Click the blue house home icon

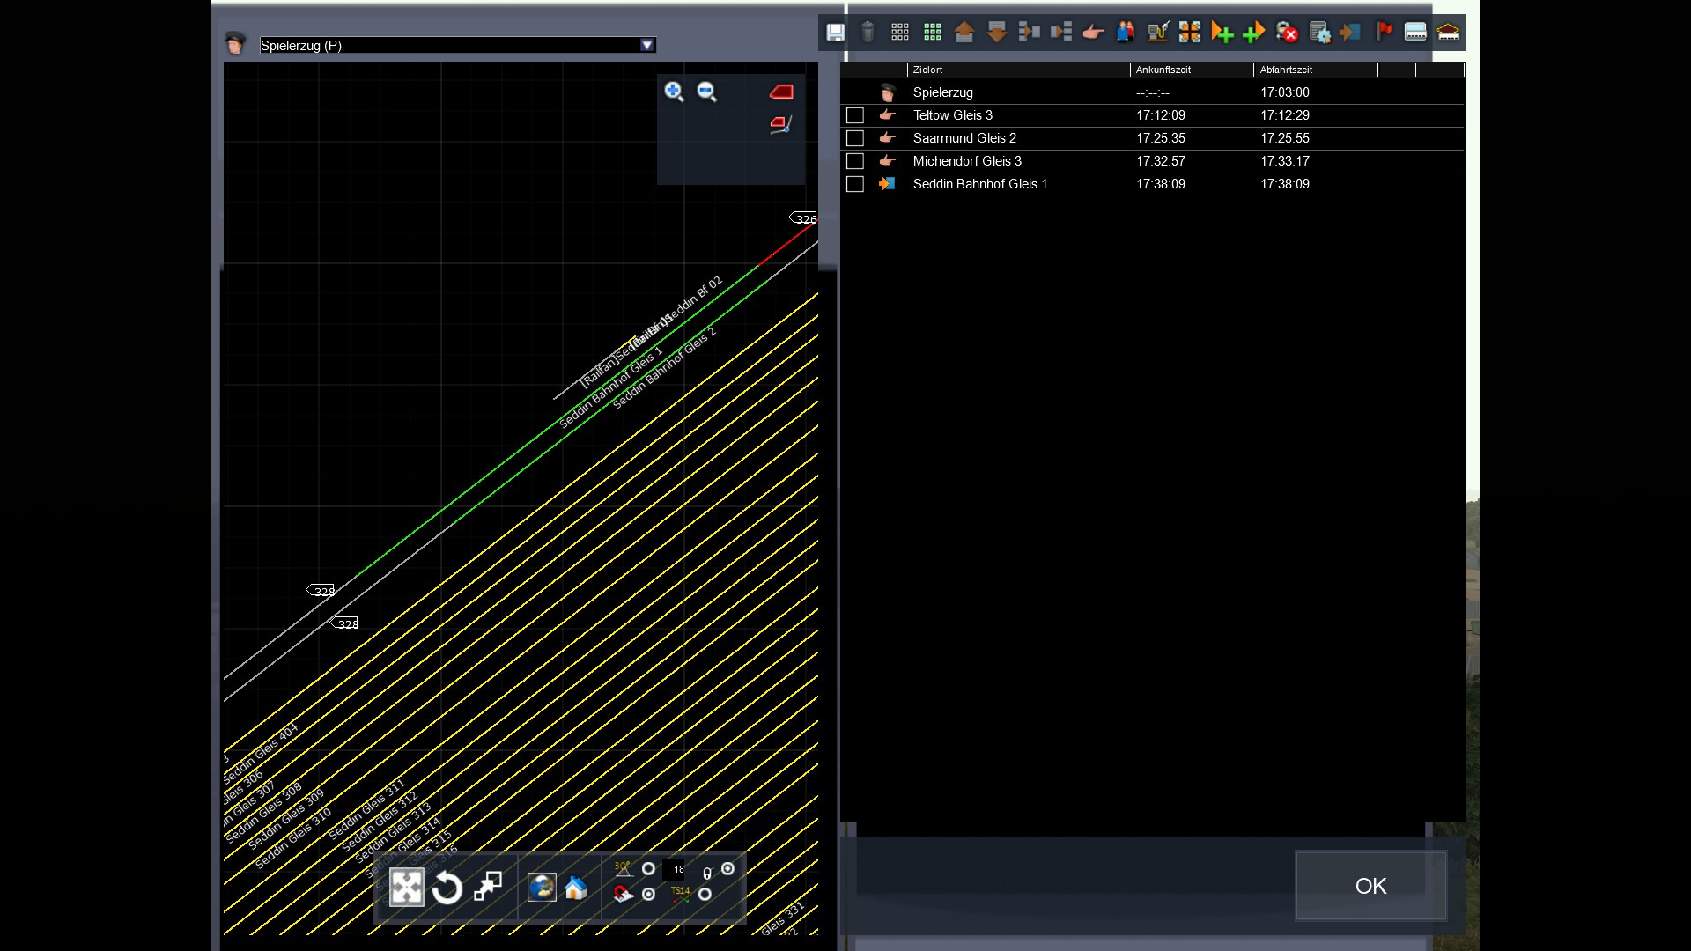pyautogui.click(x=576, y=888)
